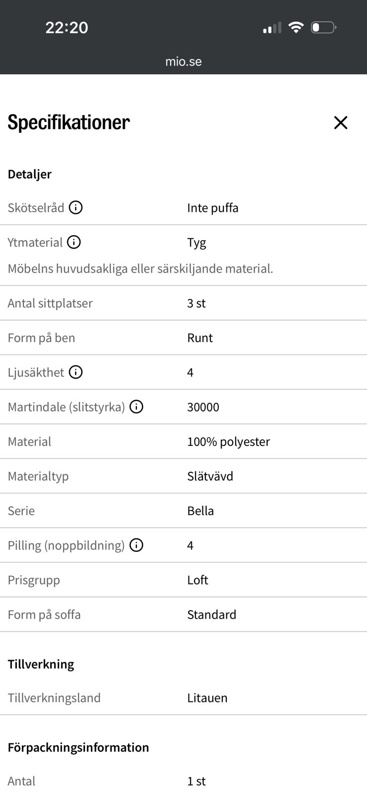
Task: Select the Serie value Bella
Action: 200,511
